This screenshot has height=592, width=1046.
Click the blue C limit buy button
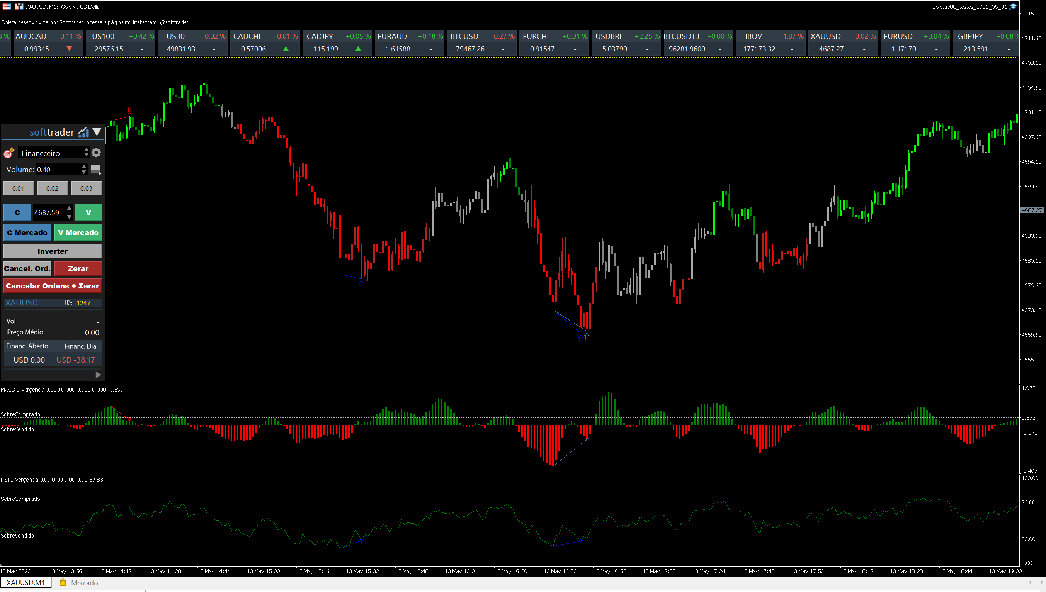[17, 212]
